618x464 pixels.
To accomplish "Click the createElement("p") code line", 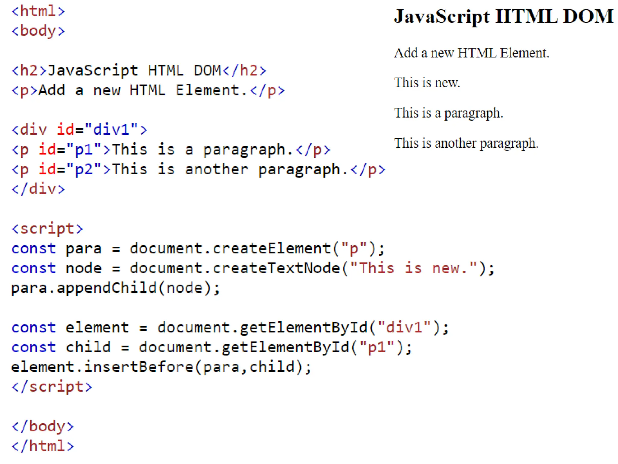I will pos(198,249).
